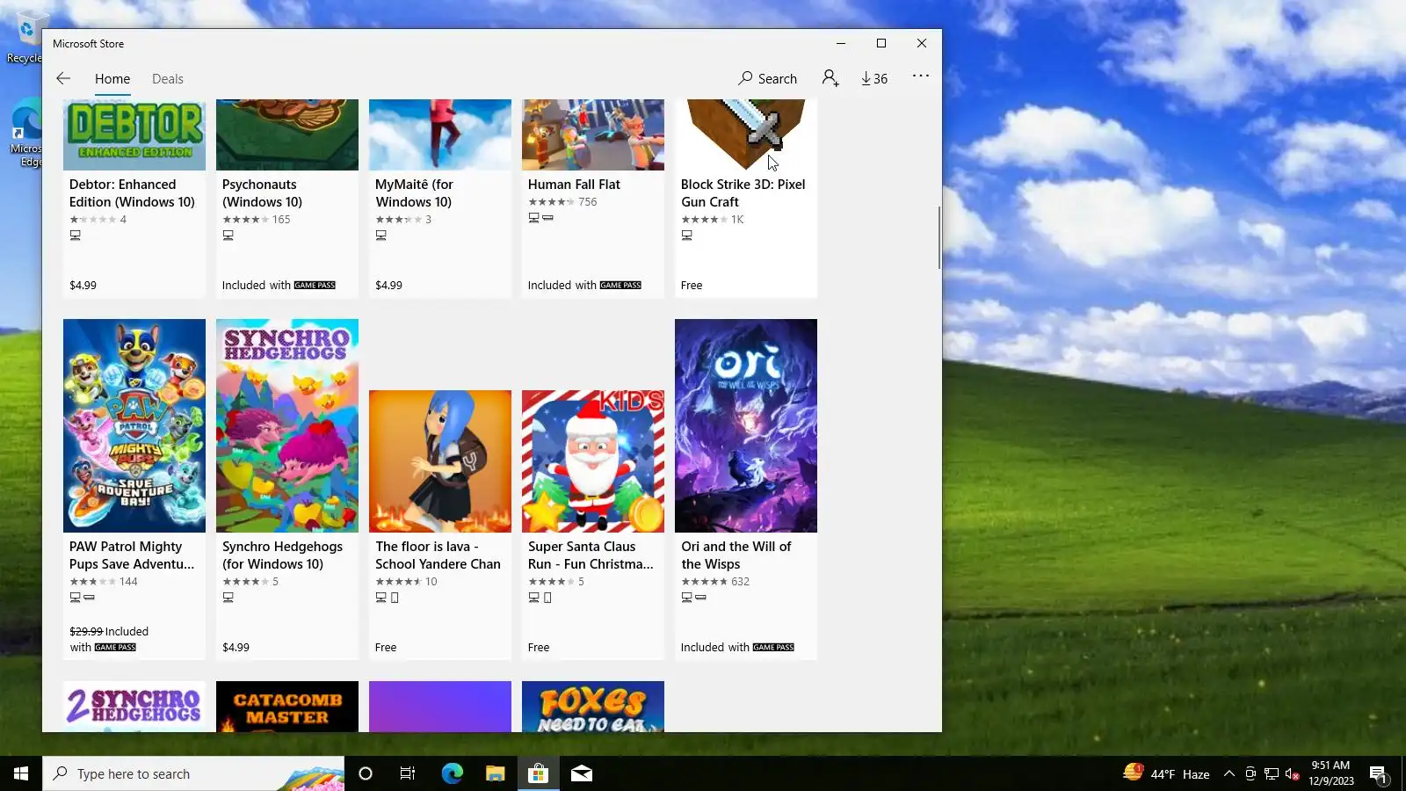Open the Ori and the Will of the Wisps cover
The image size is (1406, 791).
pos(746,425)
